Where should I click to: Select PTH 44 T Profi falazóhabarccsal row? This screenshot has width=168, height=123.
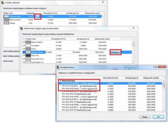point(110,86)
